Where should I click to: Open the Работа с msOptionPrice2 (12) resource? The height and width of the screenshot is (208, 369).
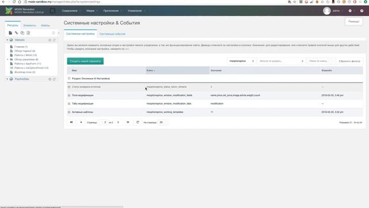31,68
